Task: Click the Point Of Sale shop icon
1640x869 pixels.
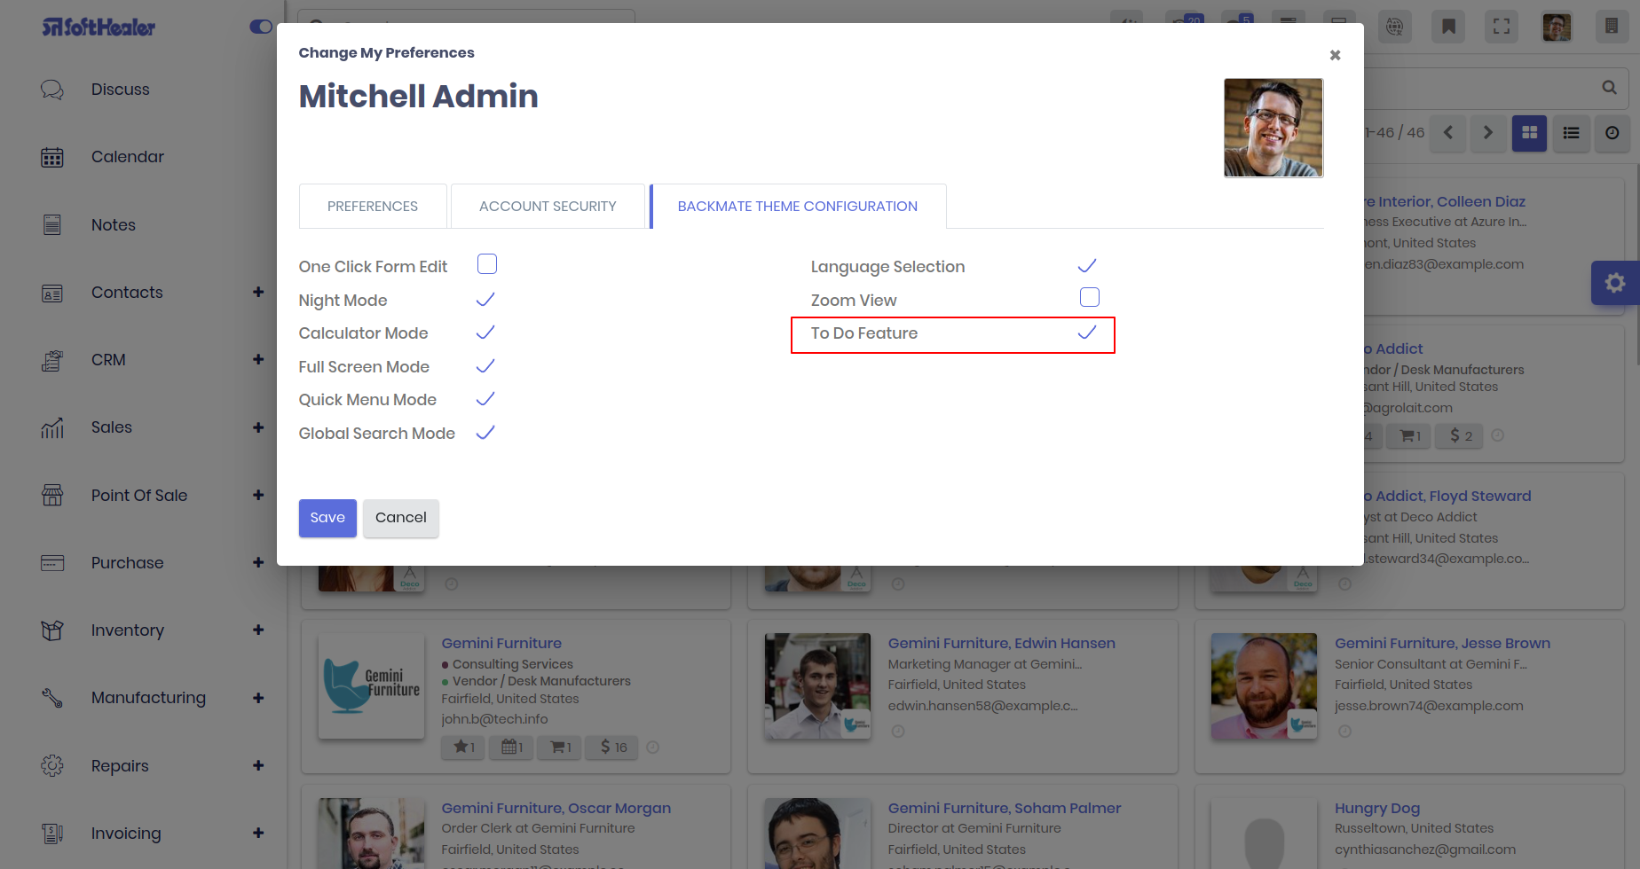Action: coord(52,496)
